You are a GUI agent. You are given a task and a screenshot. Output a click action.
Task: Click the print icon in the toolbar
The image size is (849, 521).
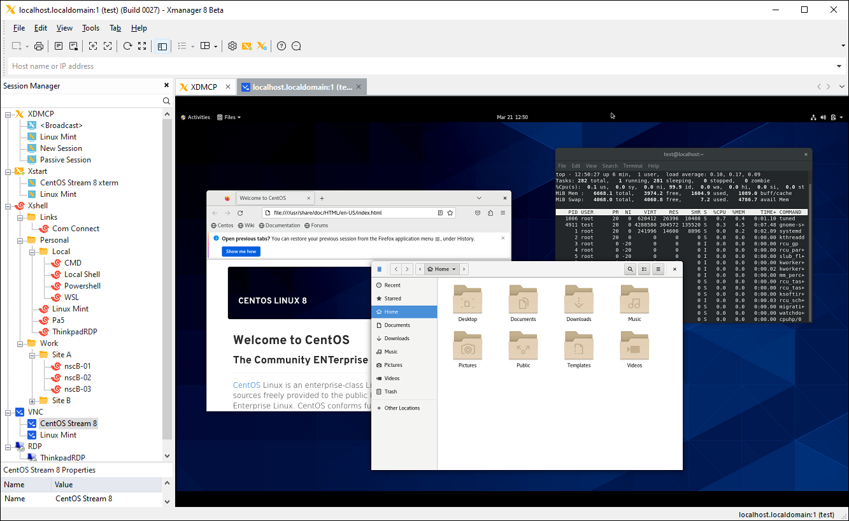coord(38,46)
